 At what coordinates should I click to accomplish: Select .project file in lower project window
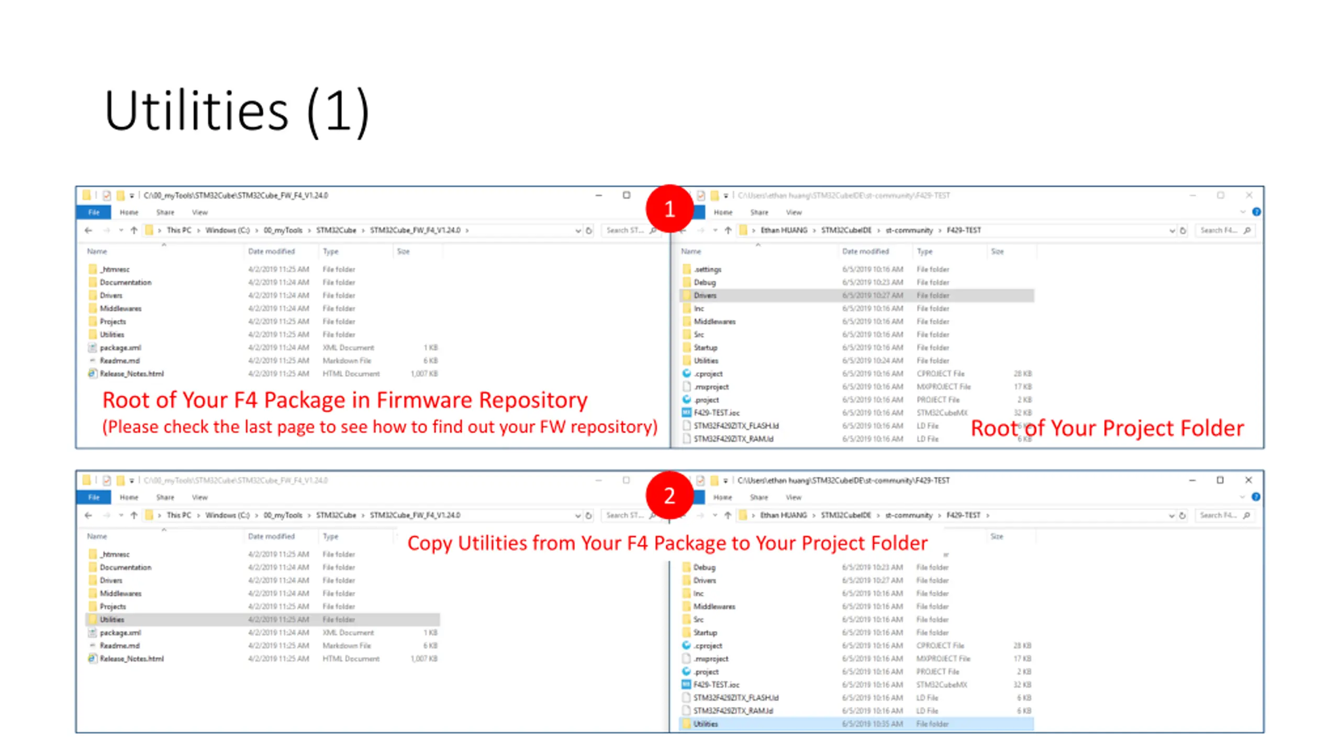point(706,672)
